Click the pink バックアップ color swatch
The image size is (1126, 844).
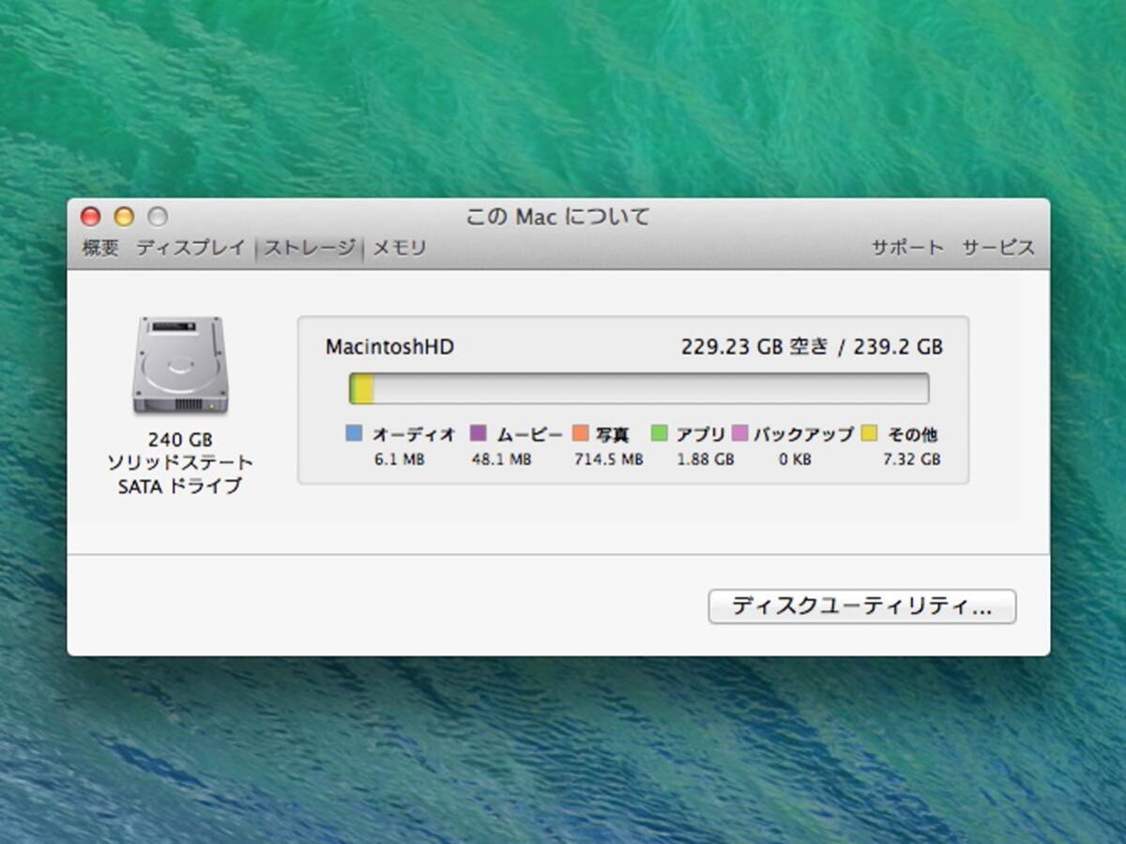click(x=739, y=434)
